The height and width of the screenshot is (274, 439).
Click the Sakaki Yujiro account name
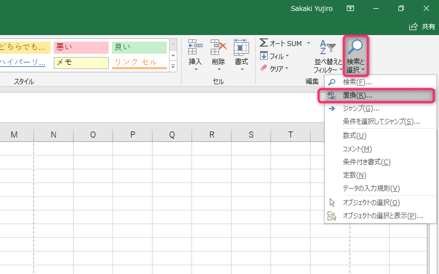pos(312,9)
